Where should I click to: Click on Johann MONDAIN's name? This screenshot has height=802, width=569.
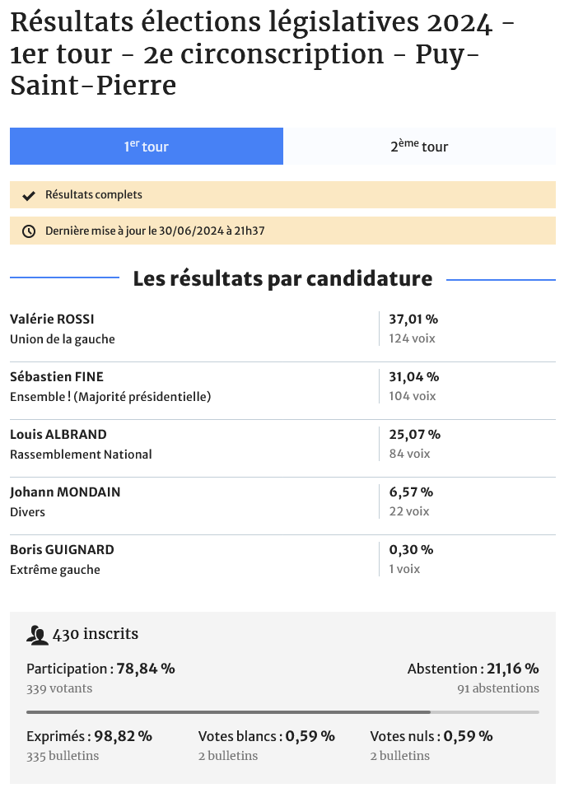[x=65, y=492]
